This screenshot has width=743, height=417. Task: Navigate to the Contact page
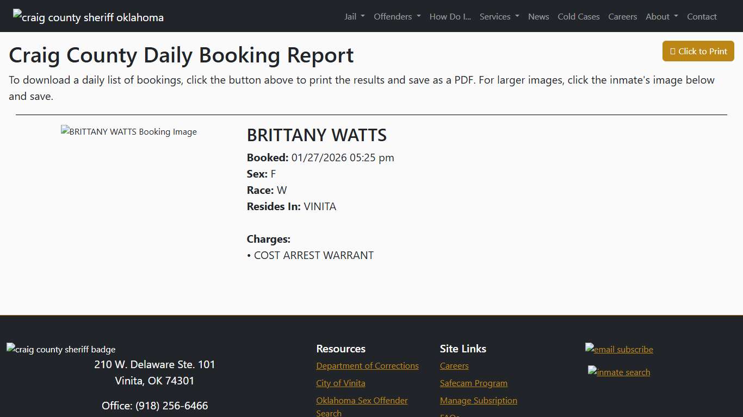click(x=702, y=16)
